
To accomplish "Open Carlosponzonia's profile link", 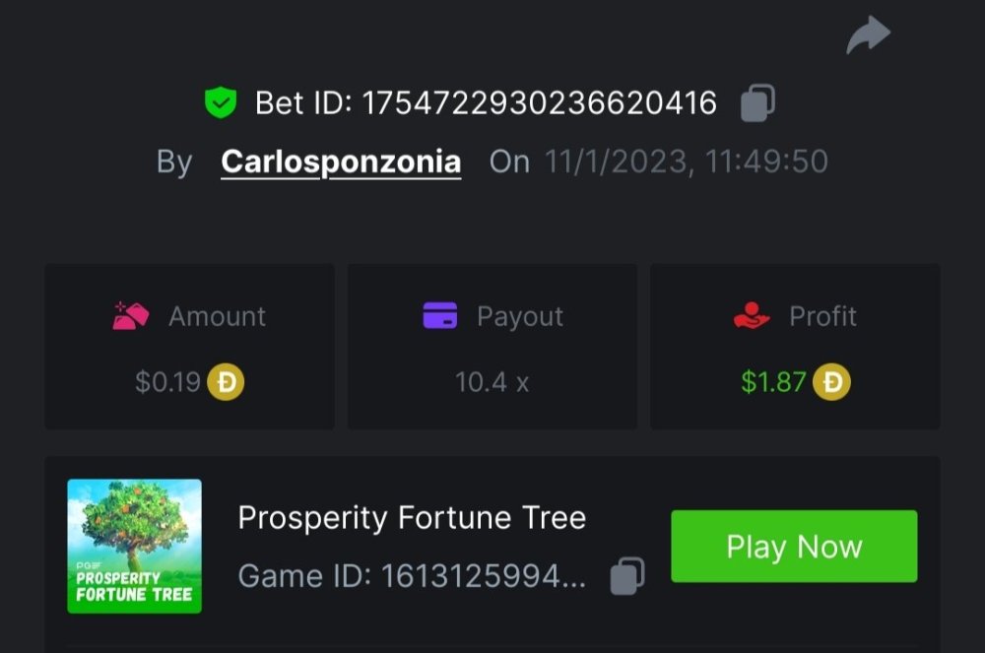I will [x=341, y=162].
